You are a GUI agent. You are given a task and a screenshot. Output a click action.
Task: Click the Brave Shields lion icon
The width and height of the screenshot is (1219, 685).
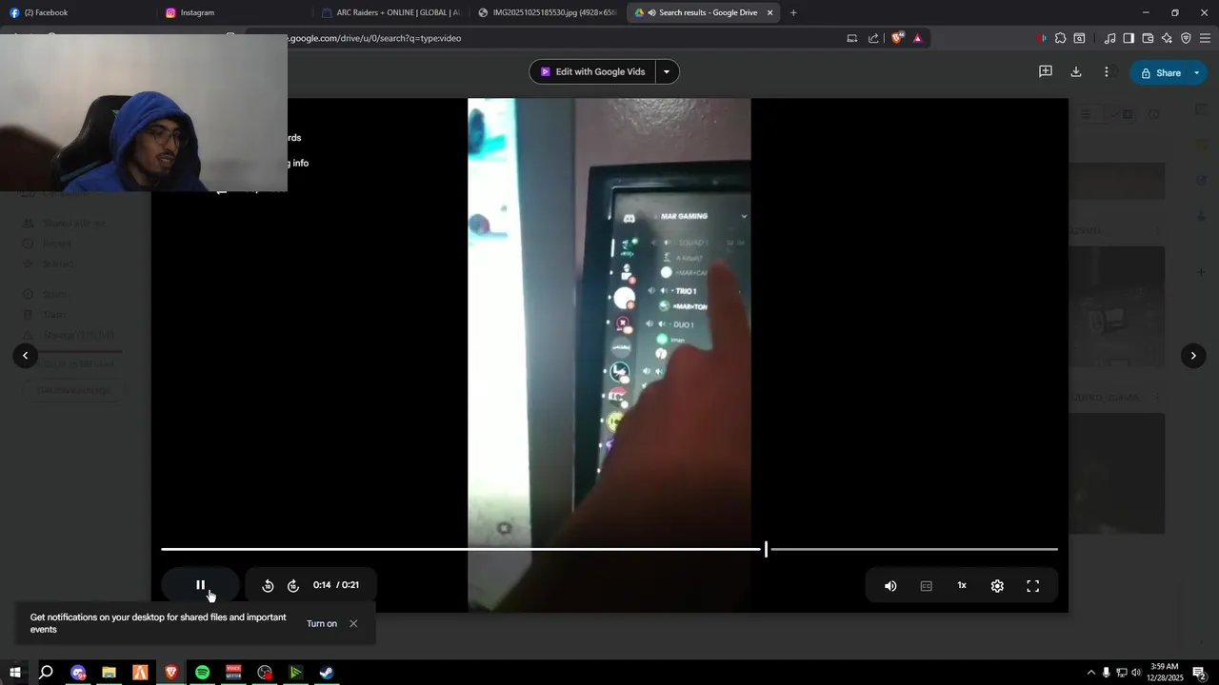897,38
